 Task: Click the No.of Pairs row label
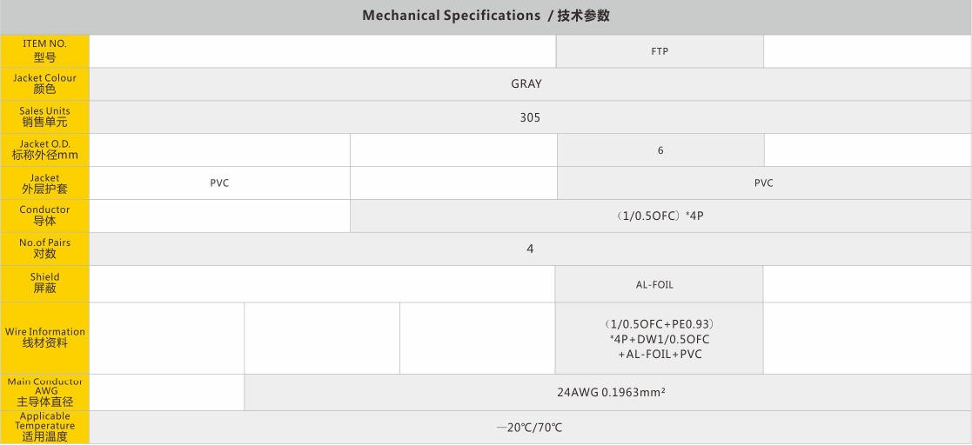(44, 249)
